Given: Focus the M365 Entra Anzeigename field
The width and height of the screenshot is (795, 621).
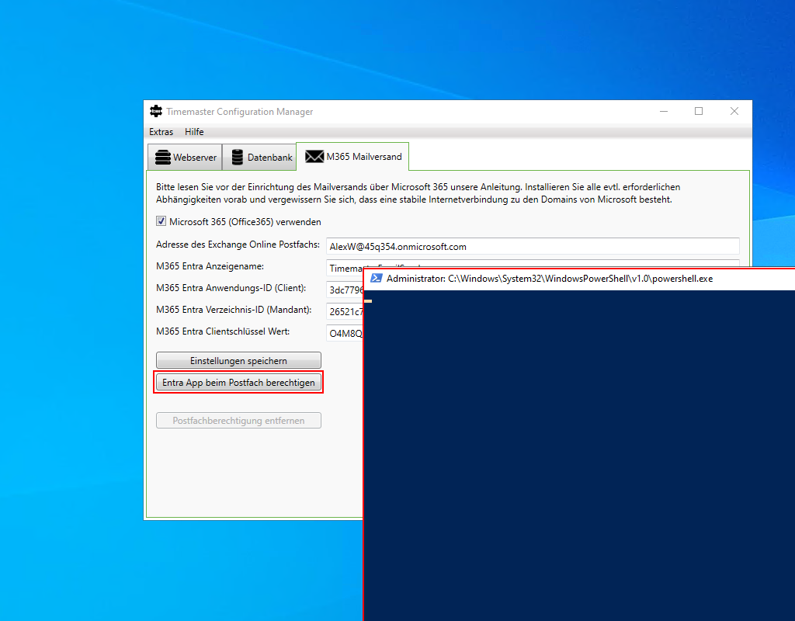Looking at the screenshot, I should pos(344,269).
